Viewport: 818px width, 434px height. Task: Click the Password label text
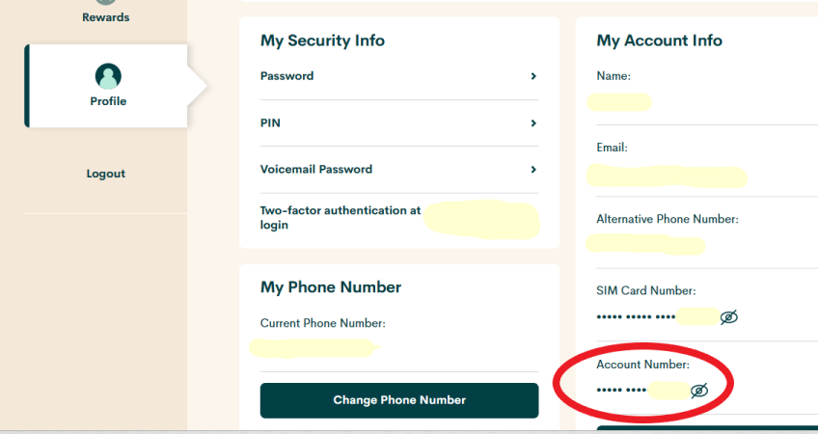pyautogui.click(x=286, y=76)
